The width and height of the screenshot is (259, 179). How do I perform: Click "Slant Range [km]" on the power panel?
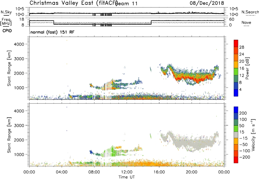9,68
